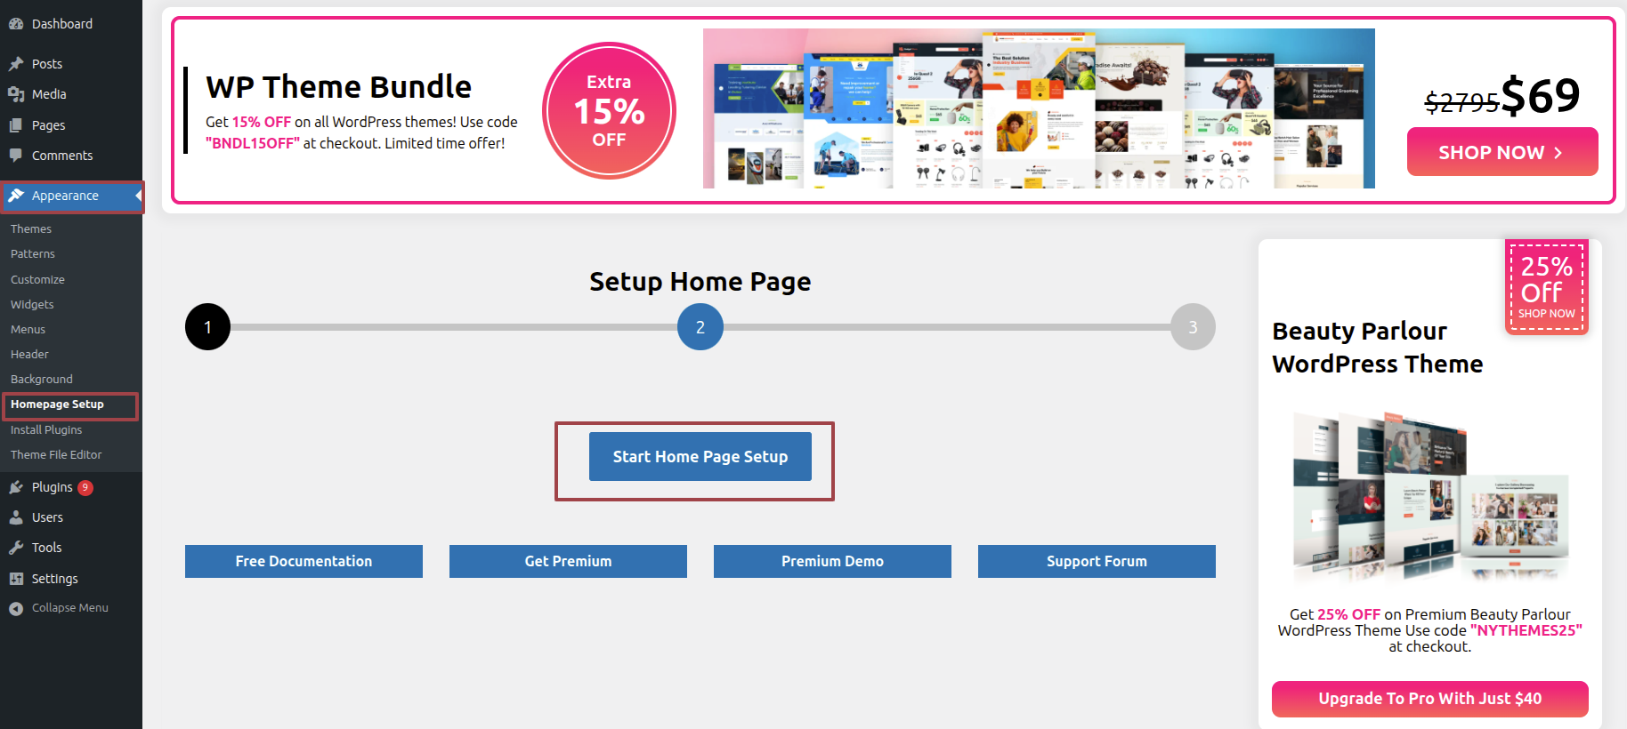Viewport: 1627px width, 729px height.
Task: Open the Pages menu item
Action: (x=49, y=125)
